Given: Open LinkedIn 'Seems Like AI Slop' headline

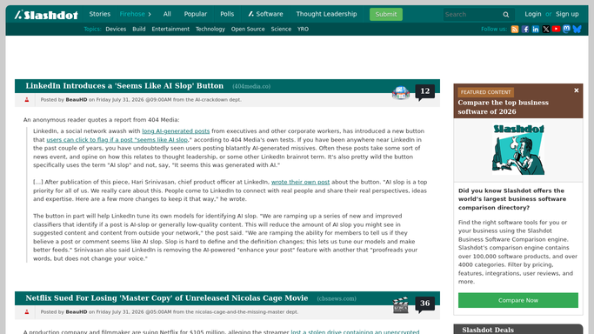Looking at the screenshot, I should pyautogui.click(x=124, y=86).
